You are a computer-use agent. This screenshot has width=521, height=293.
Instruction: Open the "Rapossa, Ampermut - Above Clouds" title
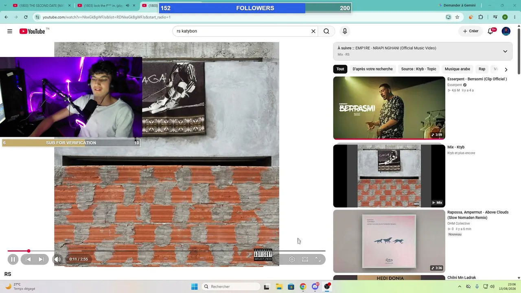478,215
